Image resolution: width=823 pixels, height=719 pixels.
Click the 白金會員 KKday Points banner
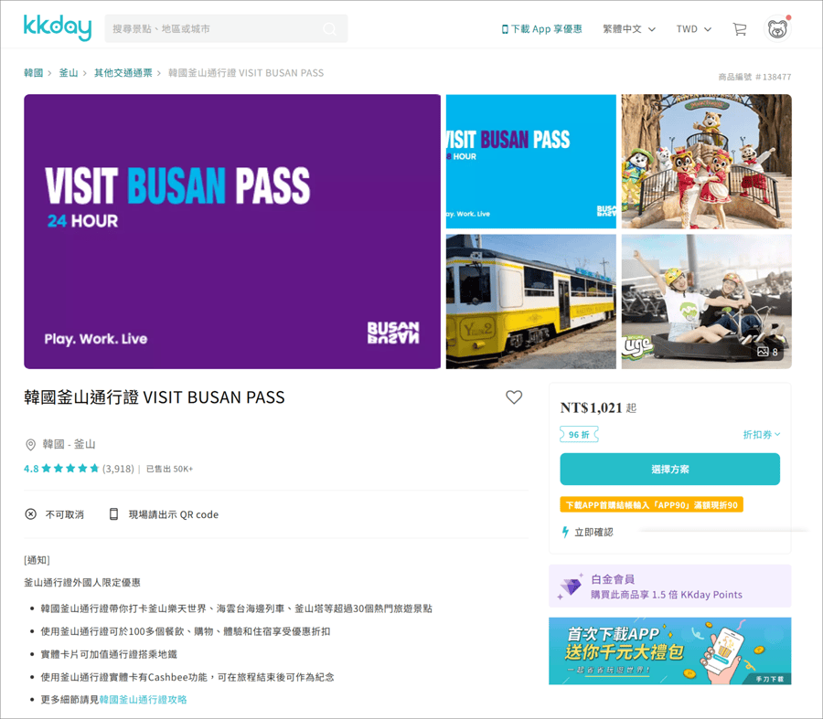(x=669, y=586)
